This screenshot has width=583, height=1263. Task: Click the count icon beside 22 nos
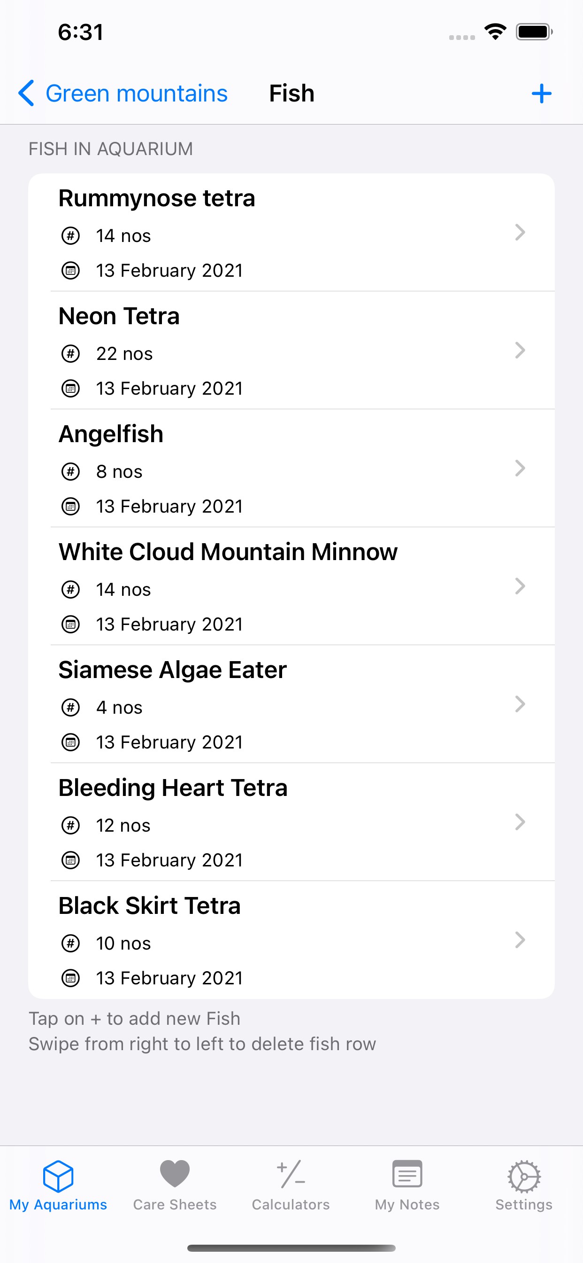coord(70,353)
